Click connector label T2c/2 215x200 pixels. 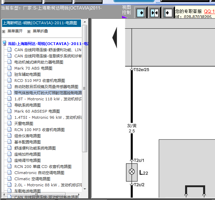[139, 185]
